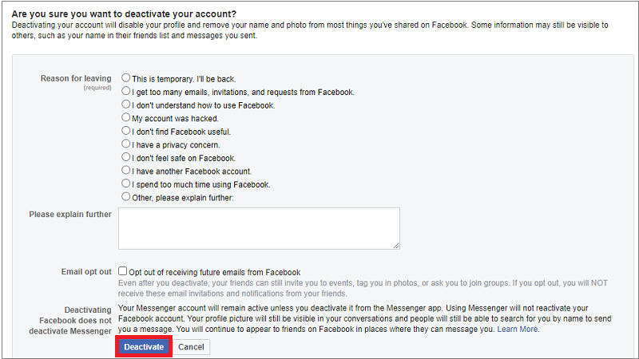Click the "Are you sure" deactivate heading
639x359 pixels.
[x=124, y=14]
